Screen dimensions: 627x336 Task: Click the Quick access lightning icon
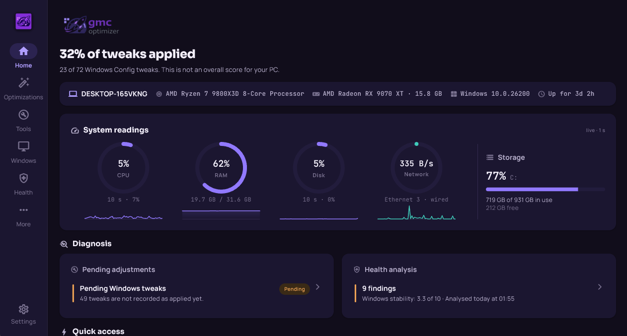[x=64, y=332]
